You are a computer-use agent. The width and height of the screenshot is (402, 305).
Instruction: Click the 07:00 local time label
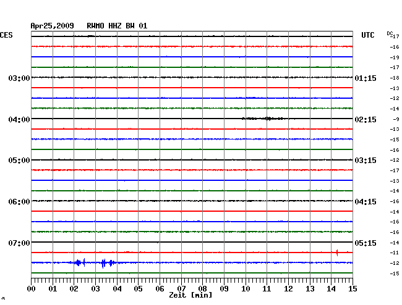click(19, 243)
